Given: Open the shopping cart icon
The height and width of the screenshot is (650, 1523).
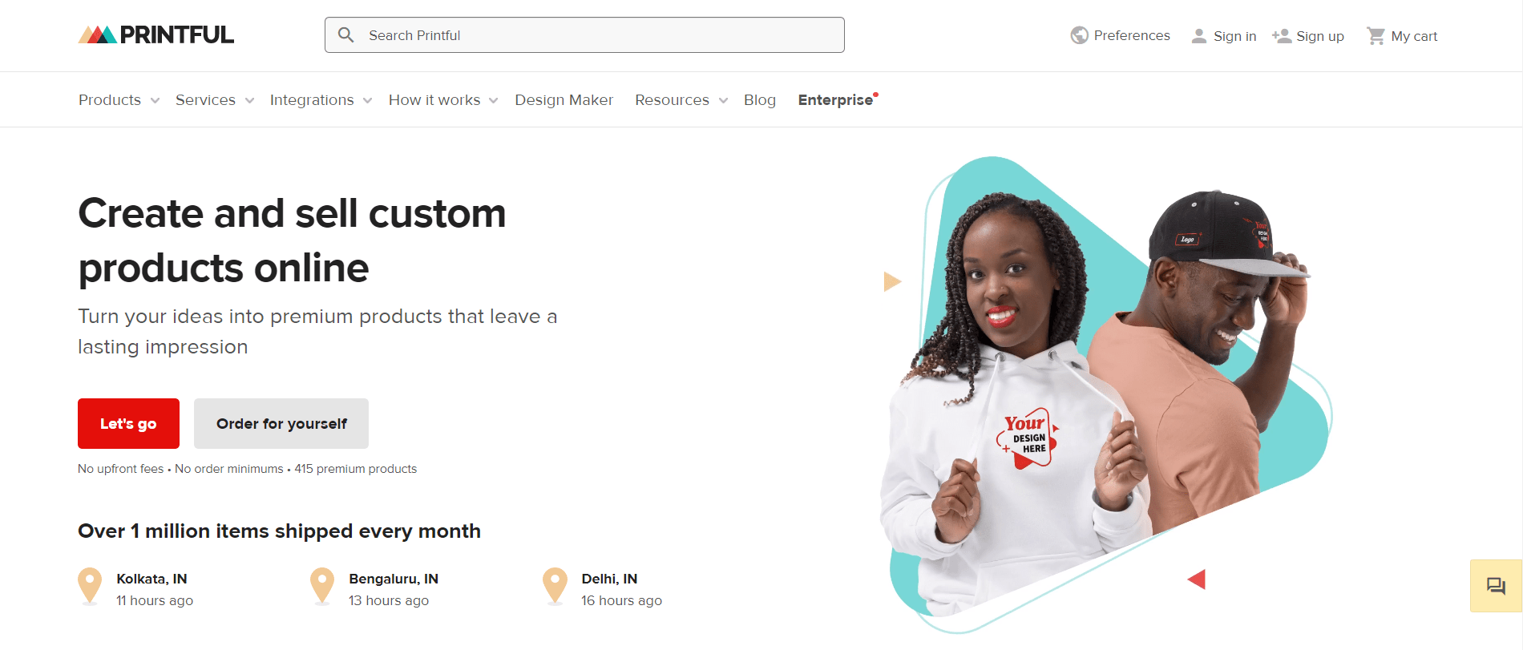Looking at the screenshot, I should click(1376, 36).
